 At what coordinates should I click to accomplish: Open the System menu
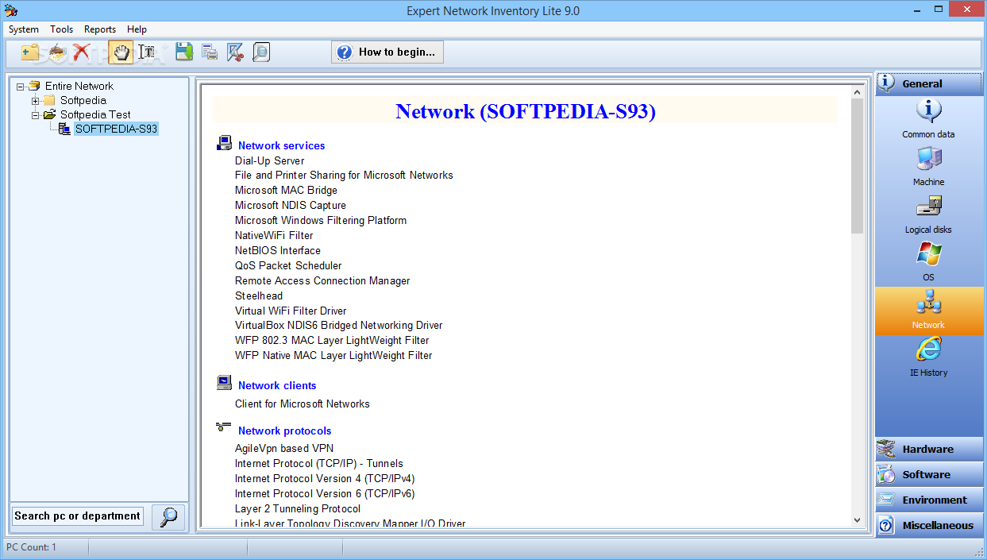pos(24,29)
